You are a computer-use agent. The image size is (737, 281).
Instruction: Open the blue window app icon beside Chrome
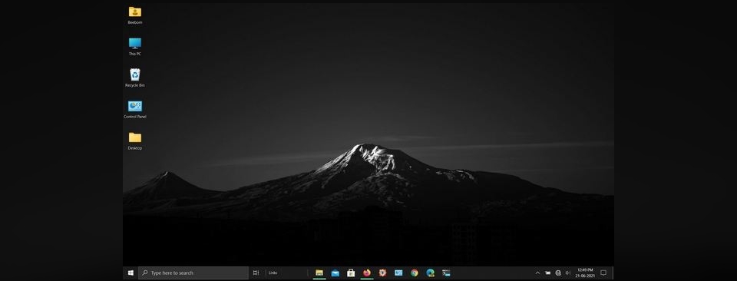[398, 273]
